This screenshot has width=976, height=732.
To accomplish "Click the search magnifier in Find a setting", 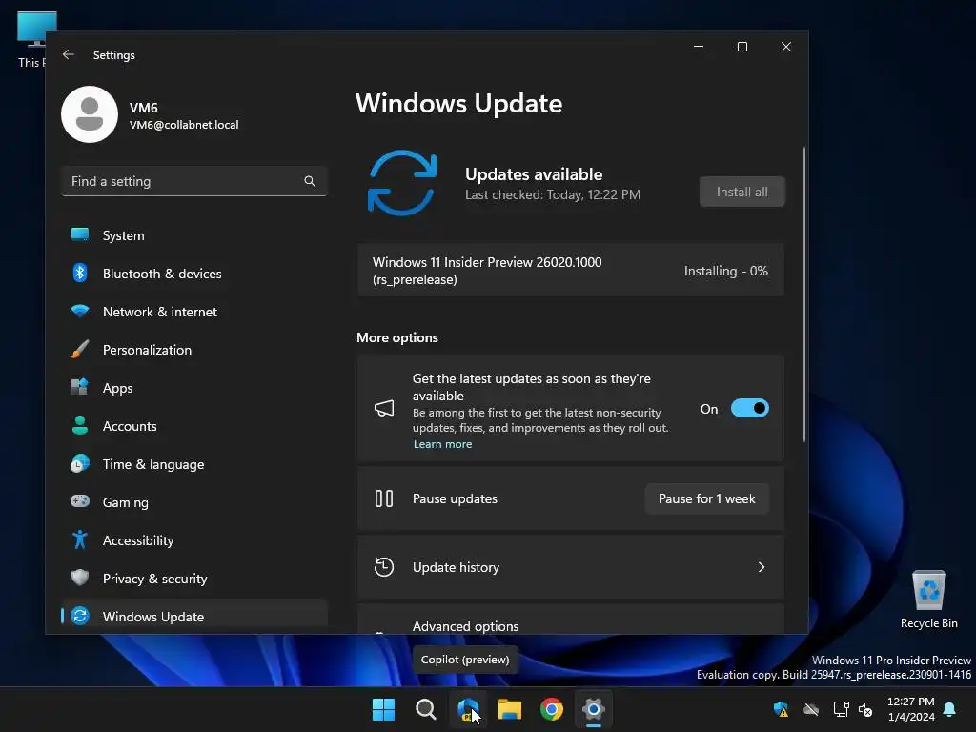I will 310,181.
